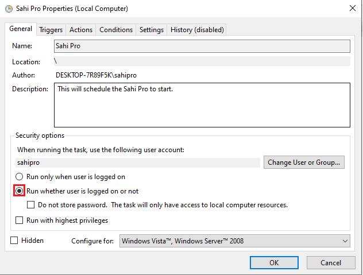The image size is (363, 275).
Task: Click inside the Description text box
Action: pyautogui.click(x=202, y=104)
